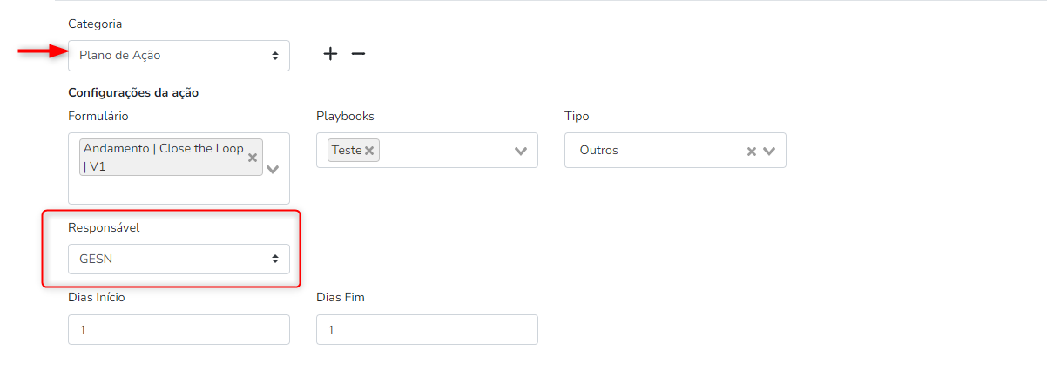
Task: Click the minus icon to remove category
Action: coord(358,54)
